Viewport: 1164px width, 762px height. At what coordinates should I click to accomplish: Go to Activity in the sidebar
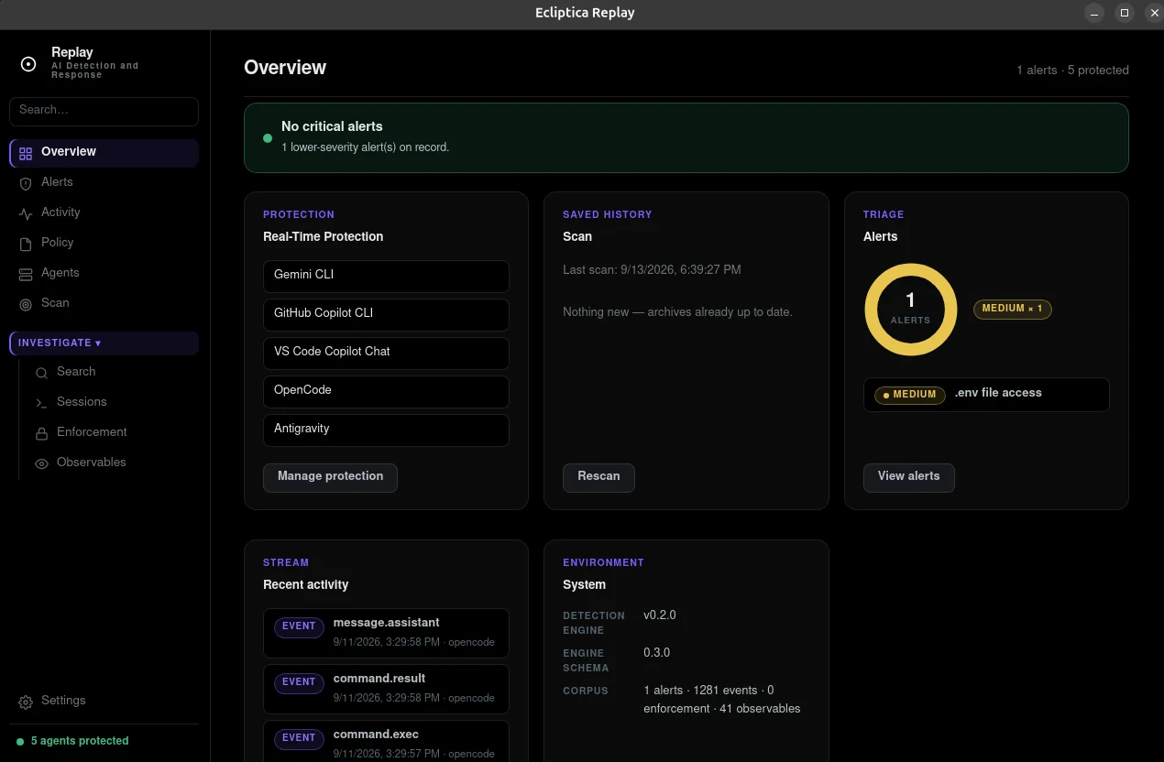pyautogui.click(x=104, y=212)
